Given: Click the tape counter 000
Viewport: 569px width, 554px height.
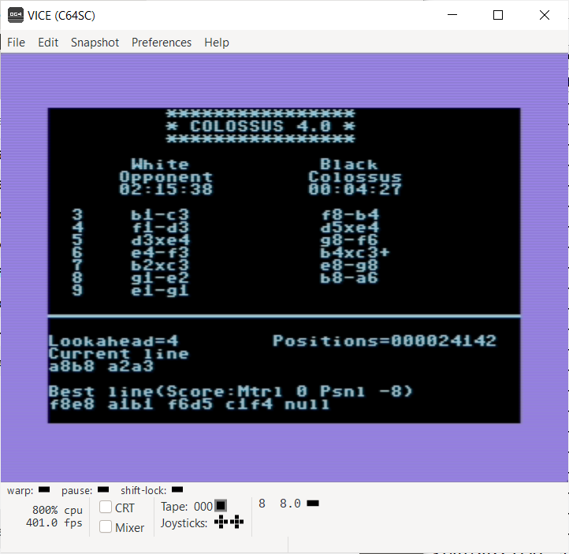Looking at the screenshot, I should click(x=203, y=506).
